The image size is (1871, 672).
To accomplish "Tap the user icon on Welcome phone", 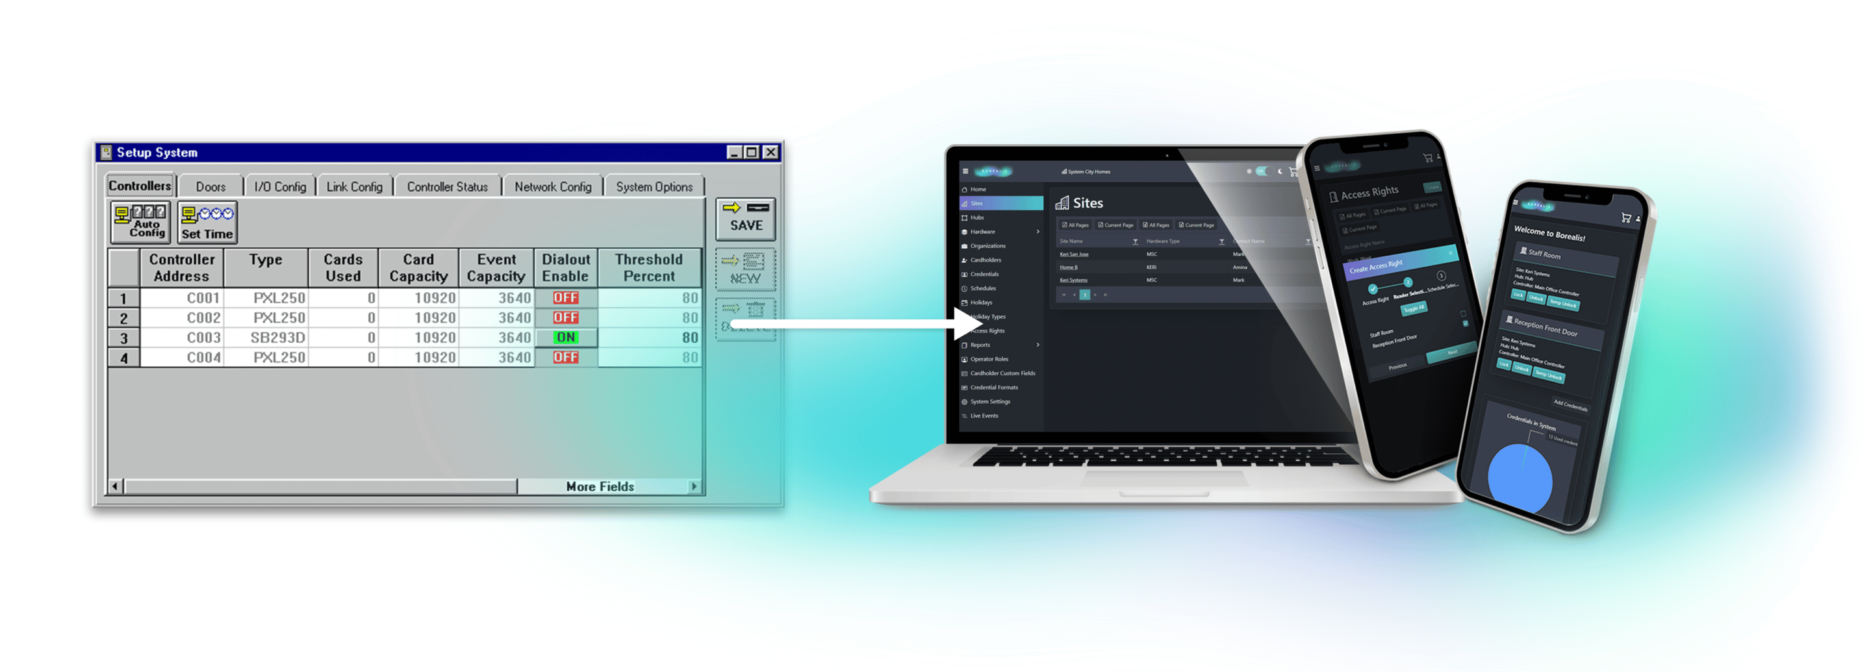I will click(1638, 219).
